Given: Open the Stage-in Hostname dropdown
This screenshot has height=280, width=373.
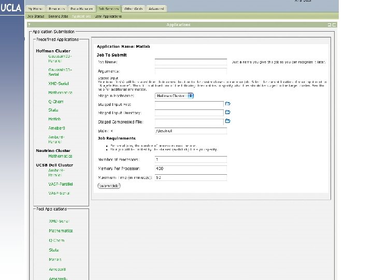Looking at the screenshot, I should click(x=174, y=96).
